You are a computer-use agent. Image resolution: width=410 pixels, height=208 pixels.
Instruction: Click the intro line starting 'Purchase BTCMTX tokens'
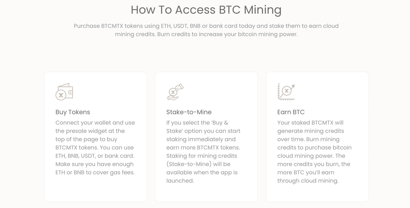point(206,26)
